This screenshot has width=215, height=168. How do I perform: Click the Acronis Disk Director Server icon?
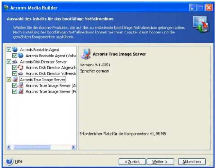point(15,62)
